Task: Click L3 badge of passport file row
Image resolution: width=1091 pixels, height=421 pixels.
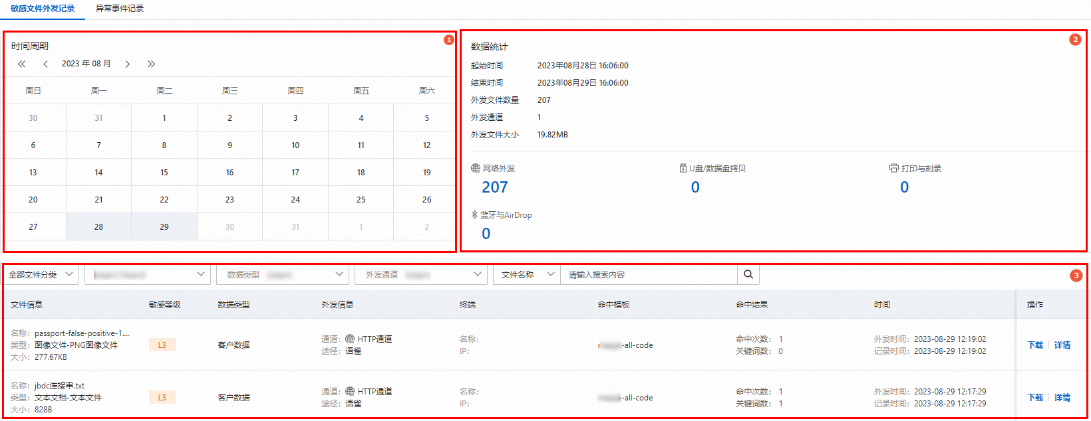Action: click(162, 345)
